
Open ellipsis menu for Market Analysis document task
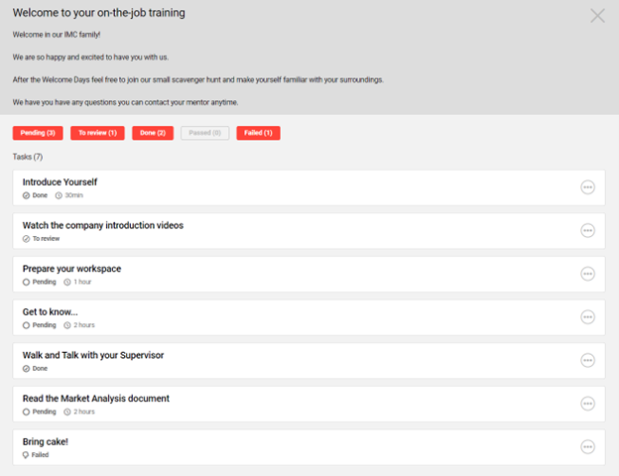click(x=587, y=404)
